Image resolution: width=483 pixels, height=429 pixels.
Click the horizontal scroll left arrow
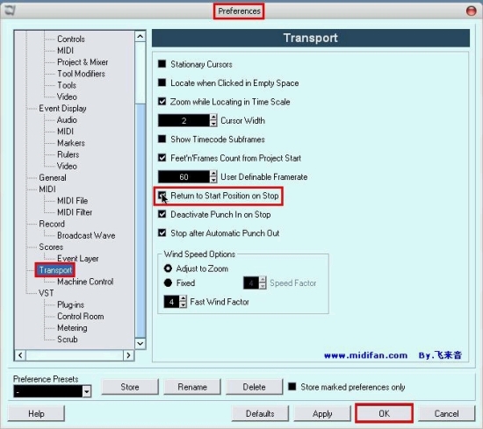coord(20,355)
